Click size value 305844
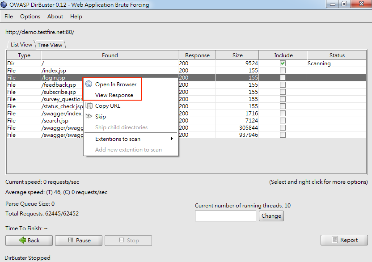372x262 pixels. (x=249, y=128)
